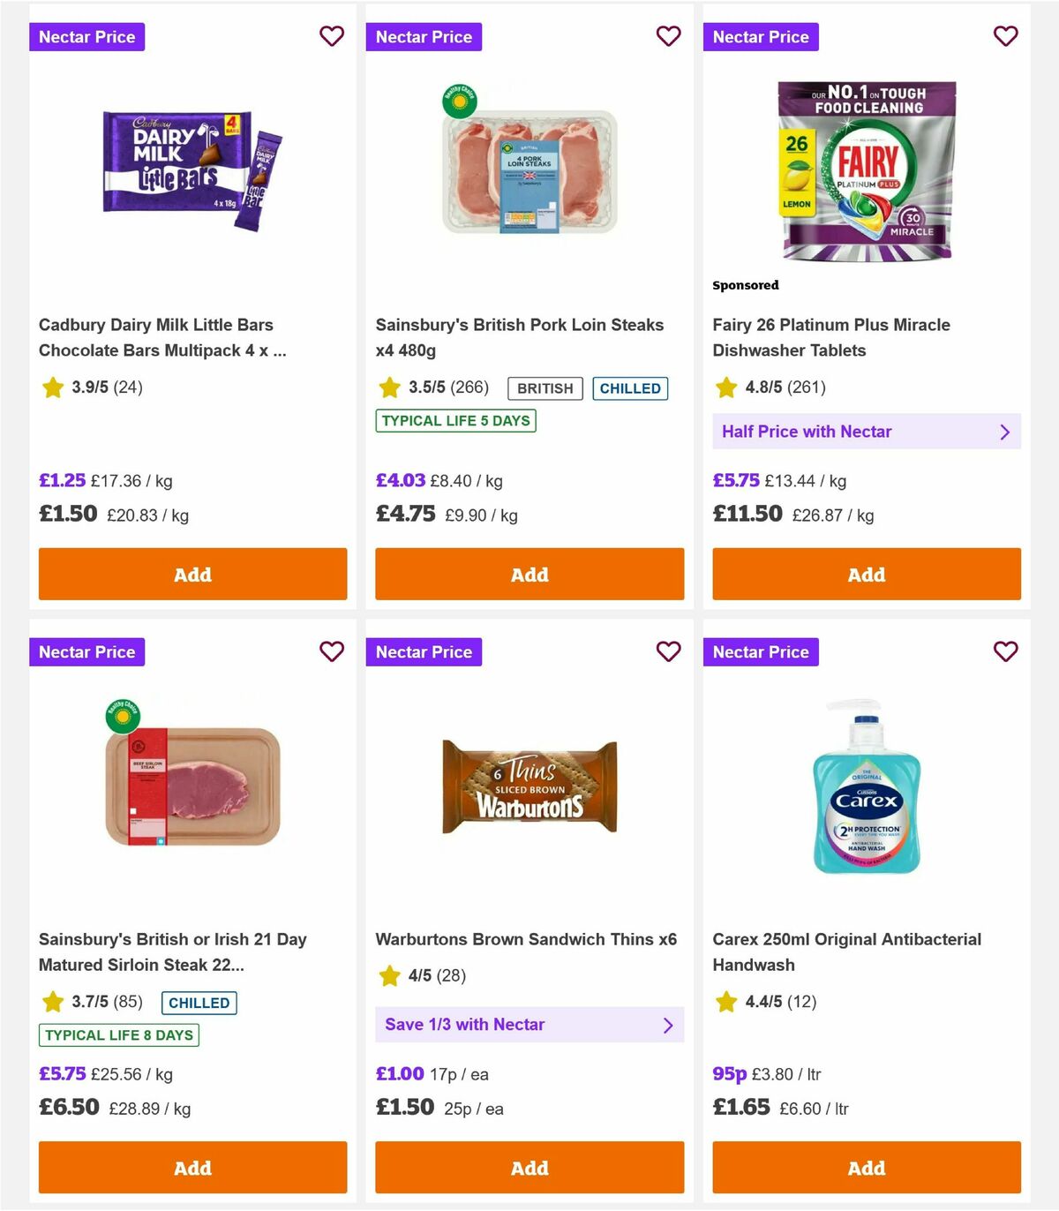The image size is (1059, 1211).
Task: Favourite the Carex Antibacterial Handwash
Action: (1006, 651)
